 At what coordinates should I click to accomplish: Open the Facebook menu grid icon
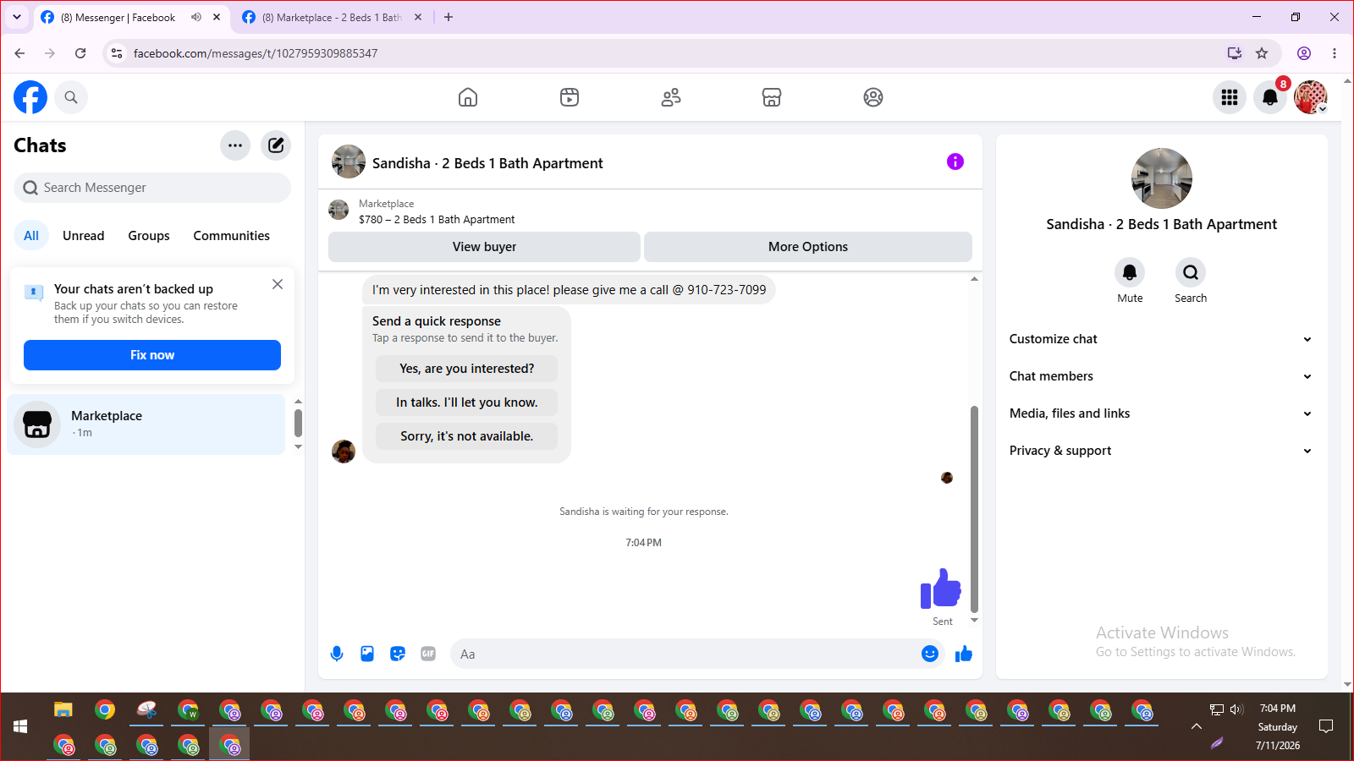(1230, 97)
